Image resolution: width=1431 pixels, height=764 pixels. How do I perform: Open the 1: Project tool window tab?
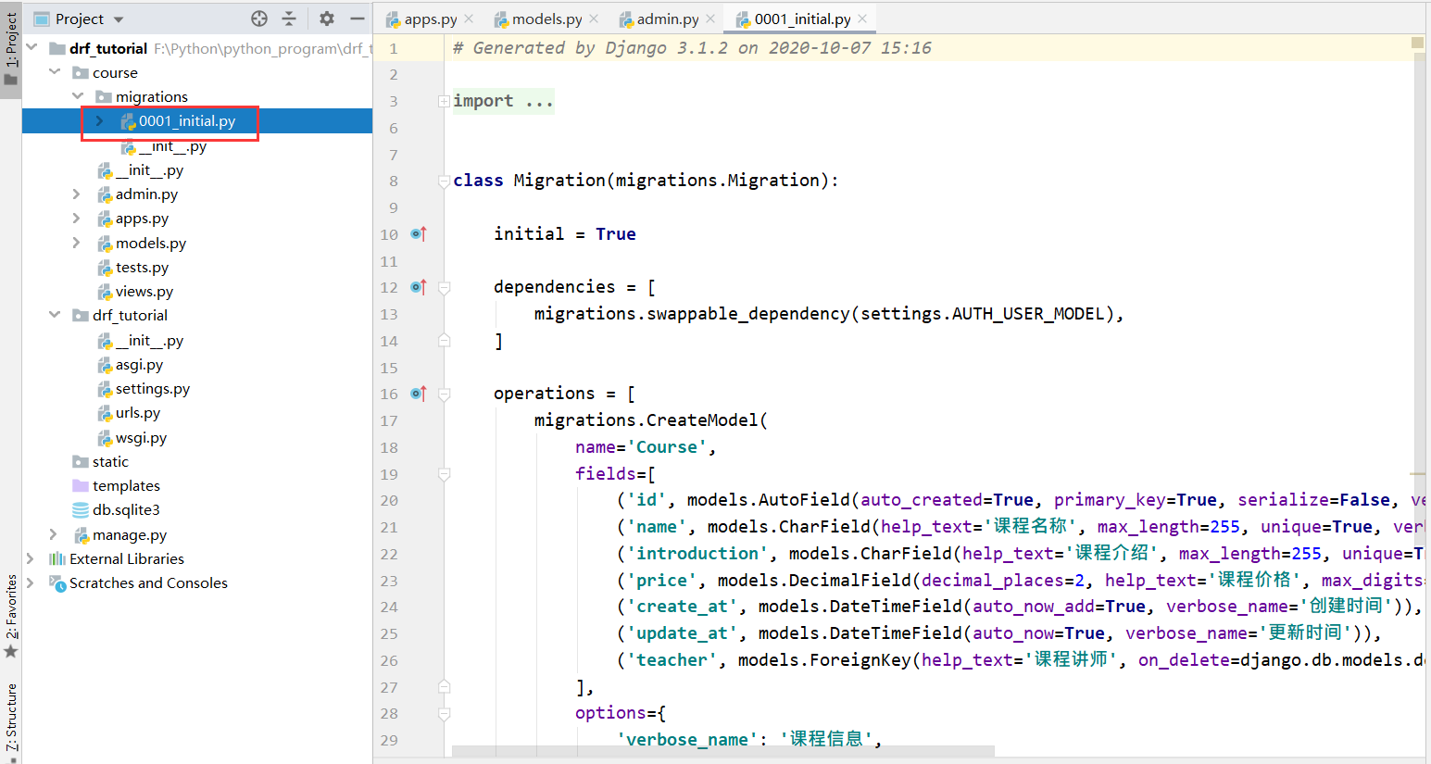click(x=11, y=48)
